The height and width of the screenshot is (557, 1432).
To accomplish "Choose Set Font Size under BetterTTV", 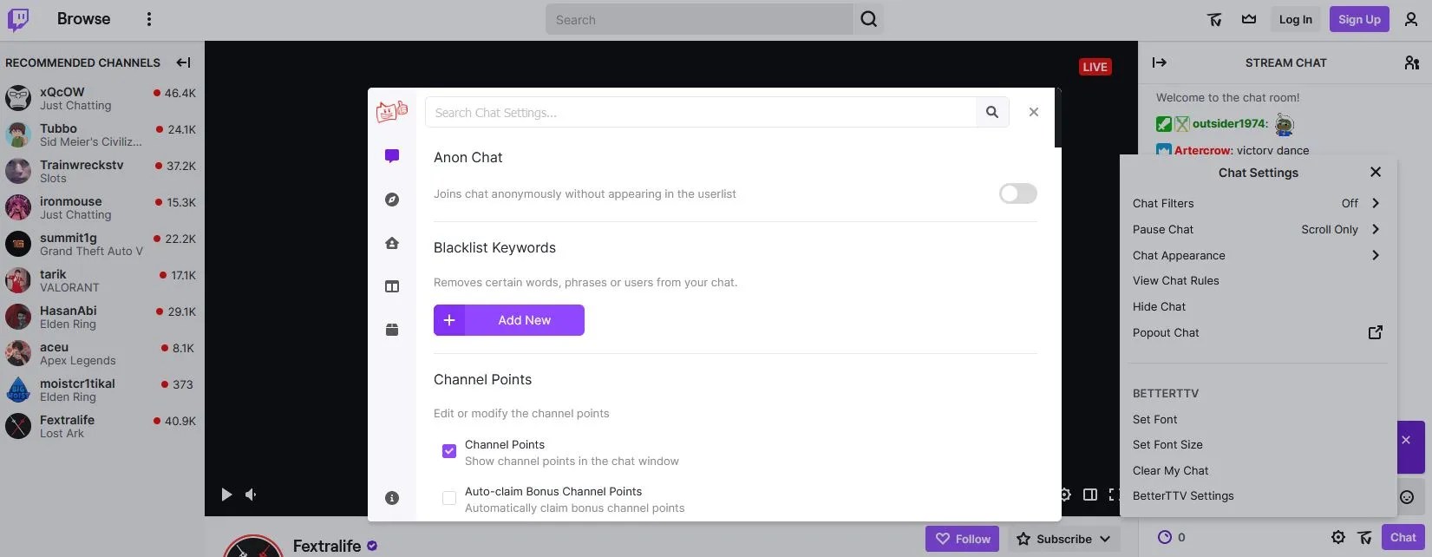I will (1167, 444).
